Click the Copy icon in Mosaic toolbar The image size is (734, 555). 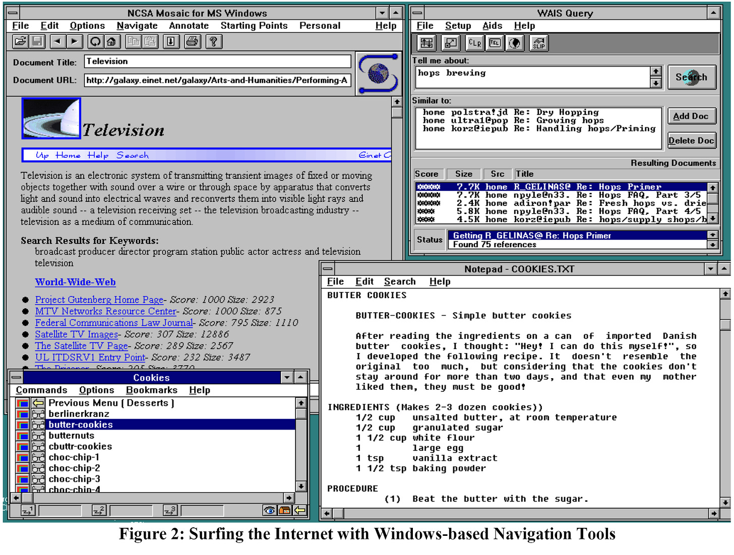[x=133, y=42]
